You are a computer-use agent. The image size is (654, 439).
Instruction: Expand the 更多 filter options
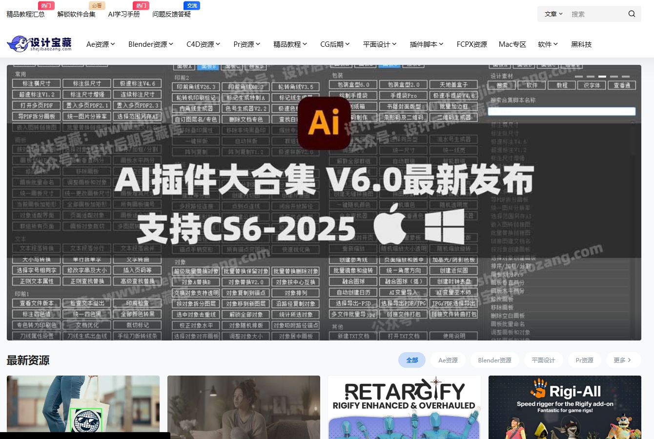click(x=622, y=360)
